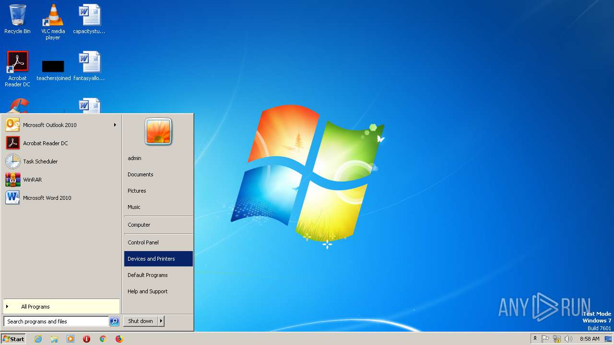Open Help and Support

pos(158,291)
